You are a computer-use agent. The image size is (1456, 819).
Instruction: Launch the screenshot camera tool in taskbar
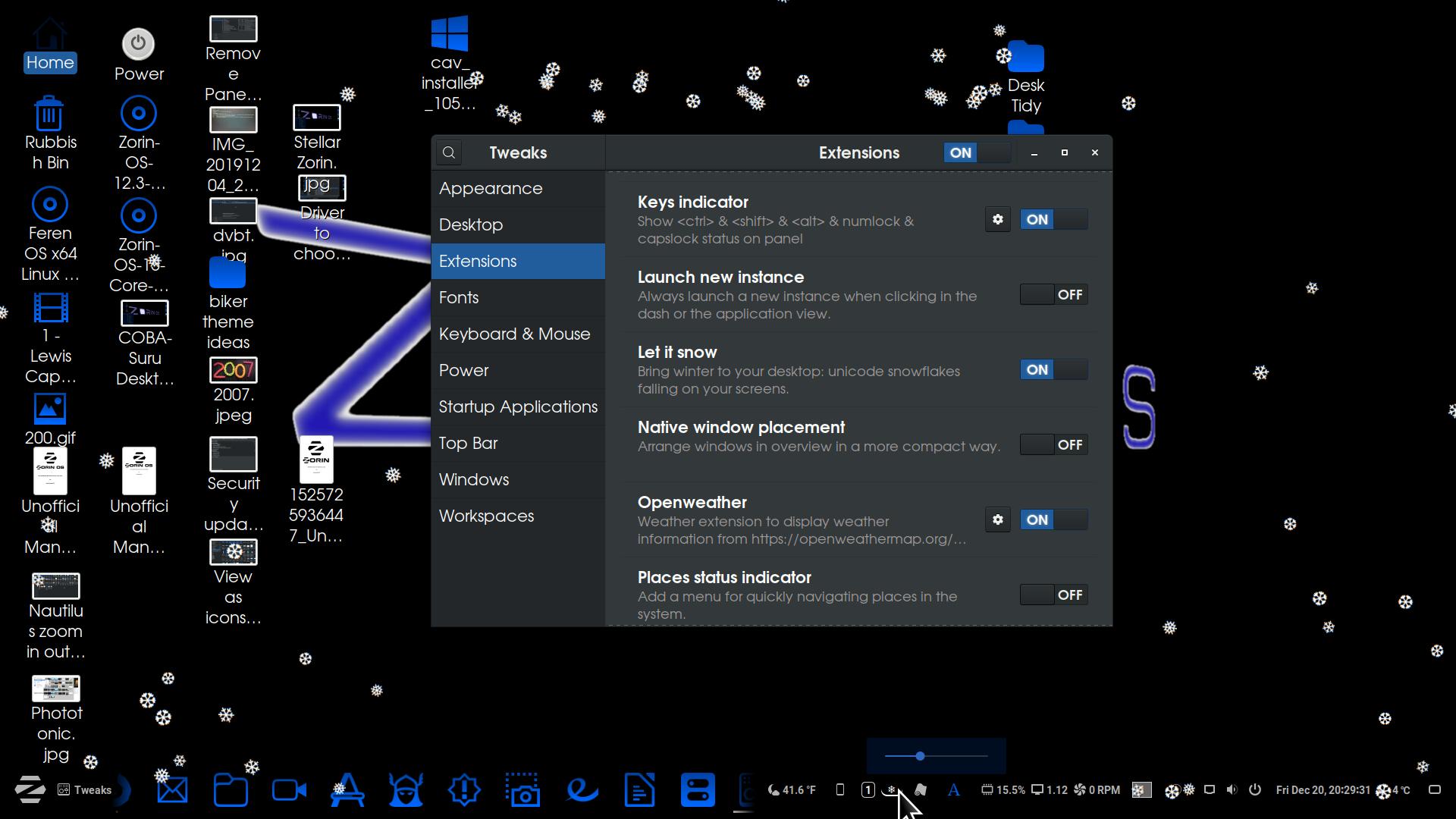[x=523, y=790]
